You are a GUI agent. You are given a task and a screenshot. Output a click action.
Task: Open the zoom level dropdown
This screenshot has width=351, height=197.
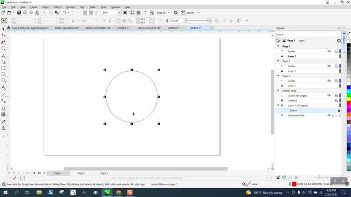(119, 13)
